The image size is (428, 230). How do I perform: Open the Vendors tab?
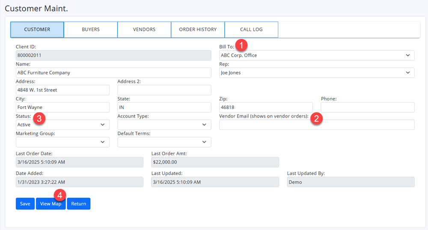click(x=144, y=29)
